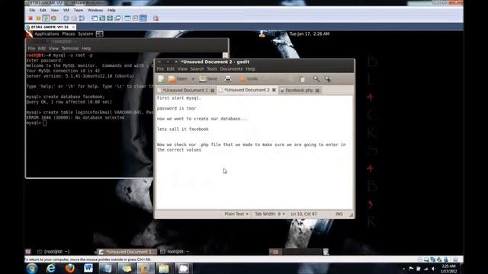Viewport: 488px width, 274px height.
Task: Open gedit's Help menu
Action: [x=251, y=69]
